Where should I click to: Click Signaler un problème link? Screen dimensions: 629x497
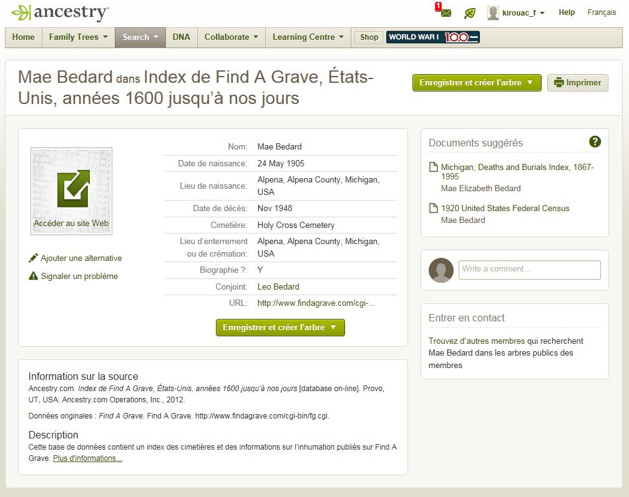pos(79,276)
